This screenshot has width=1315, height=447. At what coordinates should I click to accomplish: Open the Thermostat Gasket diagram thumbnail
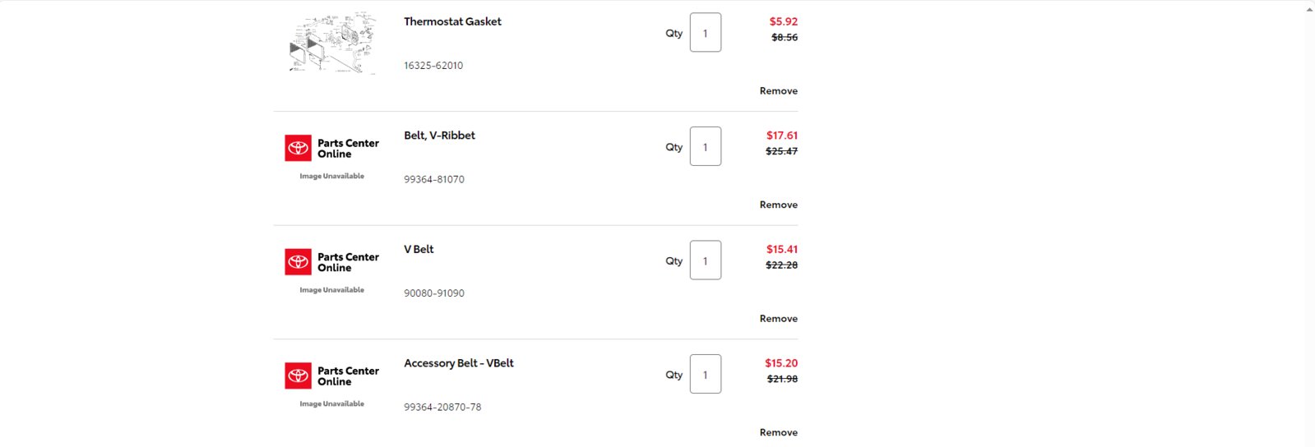(x=332, y=43)
